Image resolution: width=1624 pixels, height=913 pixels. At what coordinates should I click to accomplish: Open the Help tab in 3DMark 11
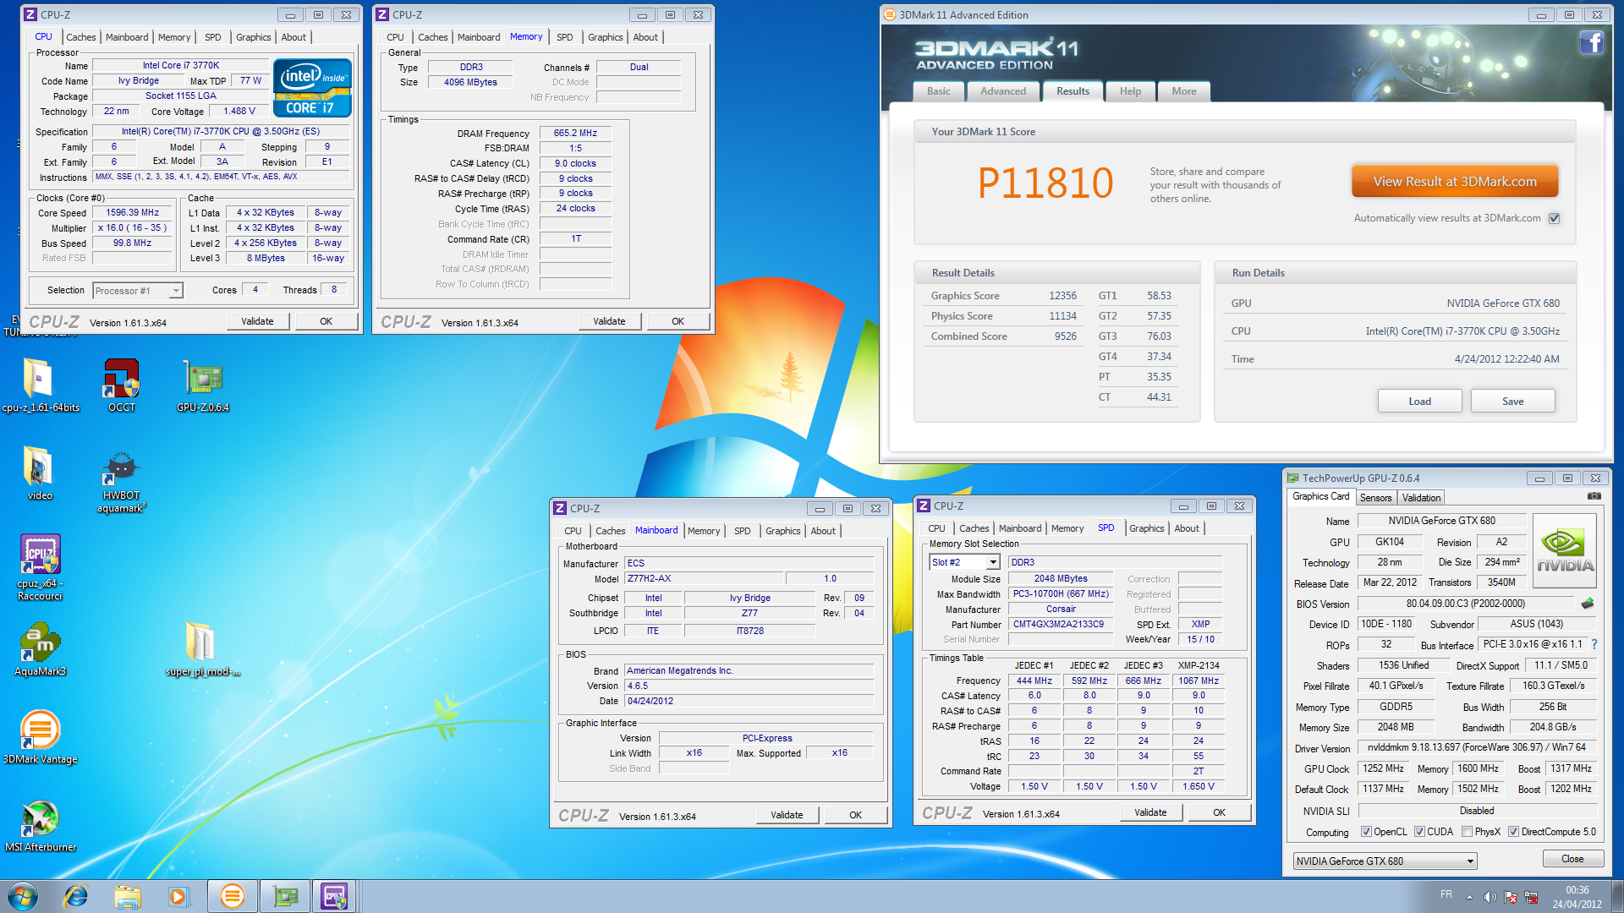tap(1130, 91)
